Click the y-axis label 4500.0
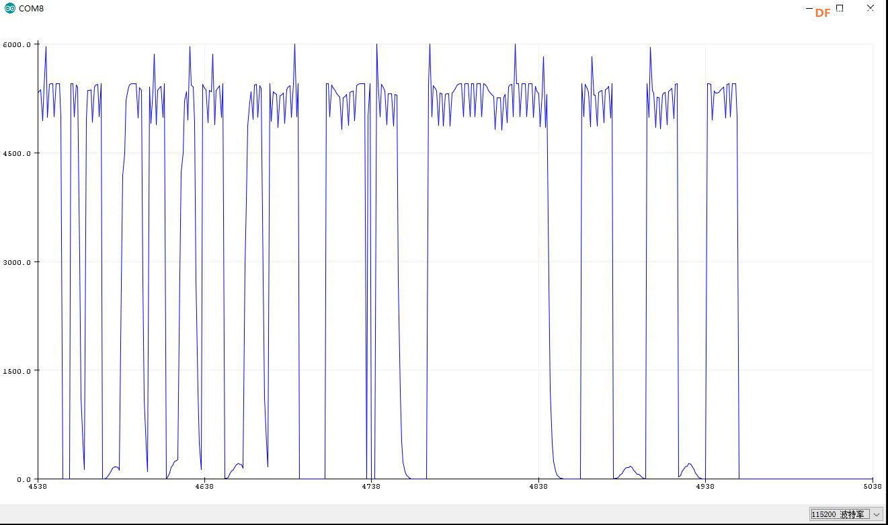Viewport: 888px width, 525px height. coord(17,153)
